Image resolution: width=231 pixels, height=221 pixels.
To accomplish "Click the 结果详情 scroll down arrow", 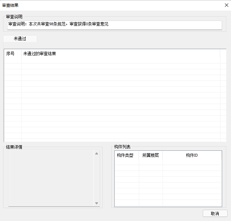I will pyautogui.click(x=97, y=203).
